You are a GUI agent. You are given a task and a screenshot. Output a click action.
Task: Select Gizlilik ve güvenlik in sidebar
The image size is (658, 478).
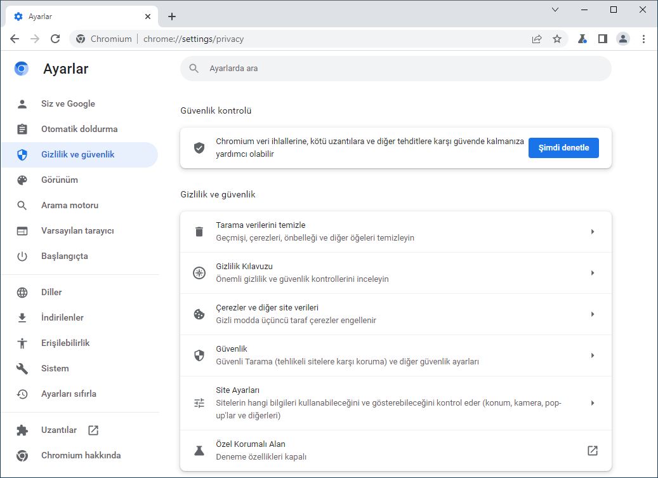(x=79, y=154)
